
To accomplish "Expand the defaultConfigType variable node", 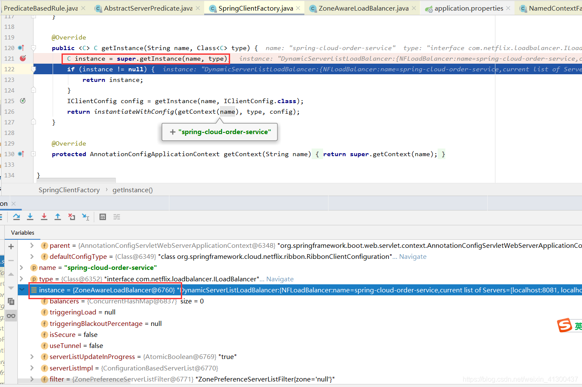I will (x=32, y=256).
